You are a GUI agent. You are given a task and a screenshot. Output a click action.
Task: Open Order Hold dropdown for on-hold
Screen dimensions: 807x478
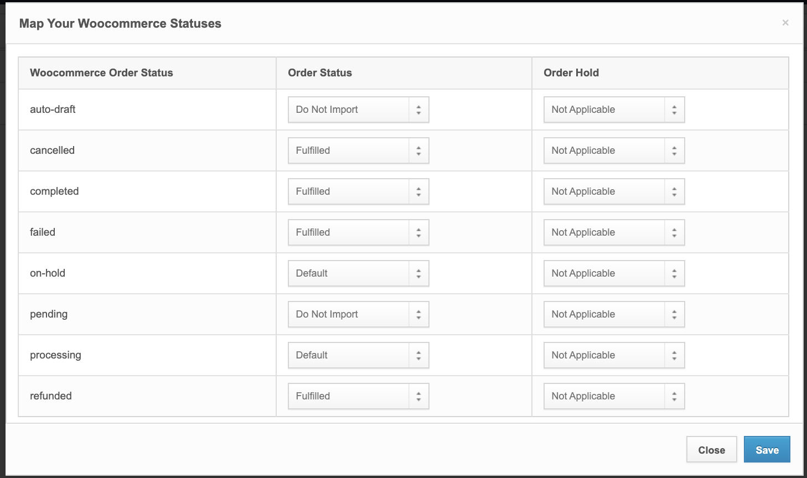(x=614, y=273)
